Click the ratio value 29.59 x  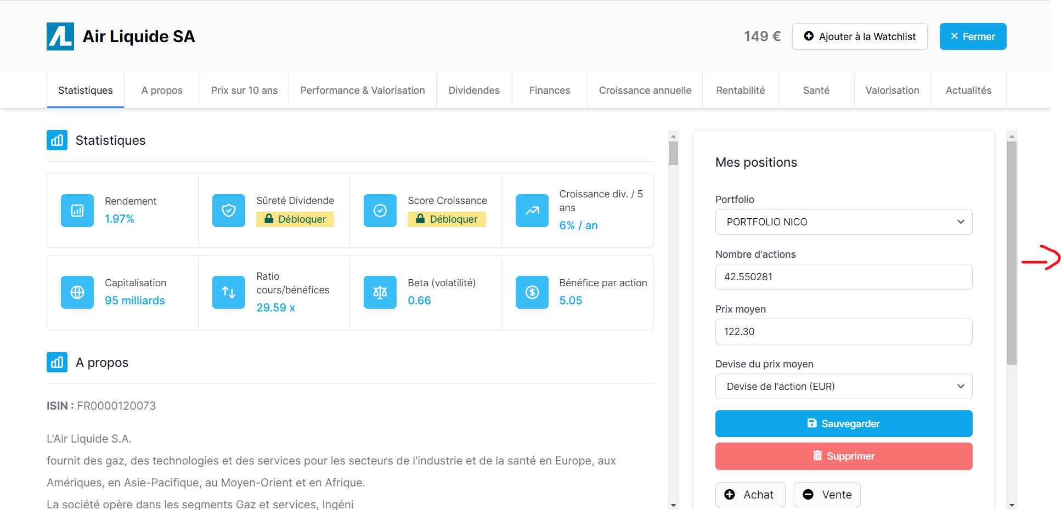tap(276, 308)
